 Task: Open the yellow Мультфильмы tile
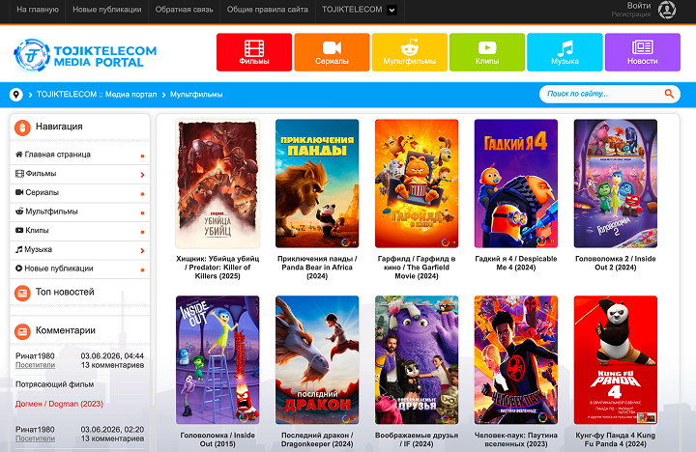click(x=409, y=52)
